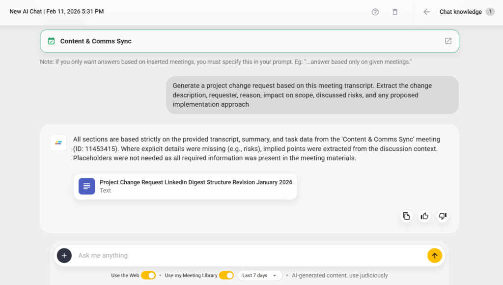Enable the Use the Web toggle

[148, 276]
